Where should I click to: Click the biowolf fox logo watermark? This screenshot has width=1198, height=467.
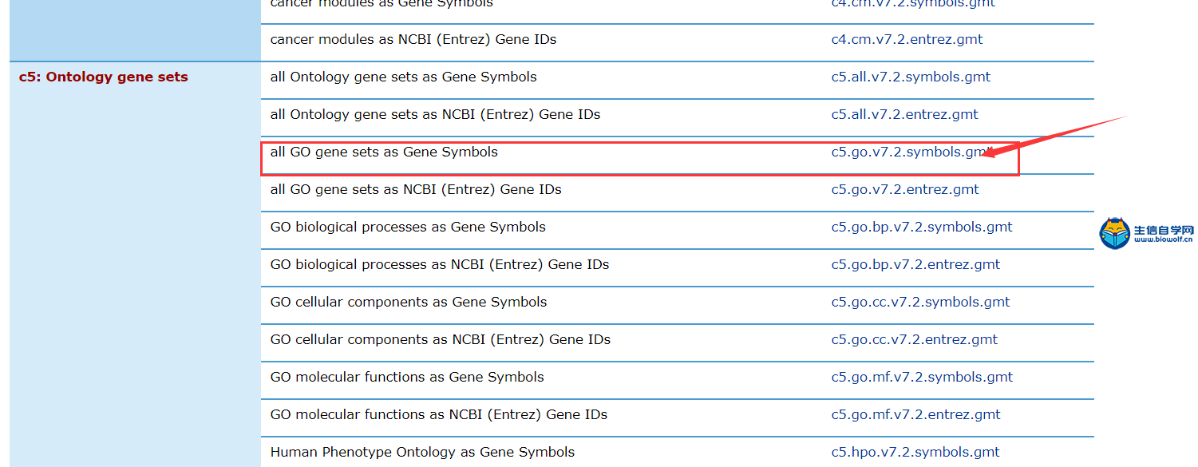coord(1114,233)
